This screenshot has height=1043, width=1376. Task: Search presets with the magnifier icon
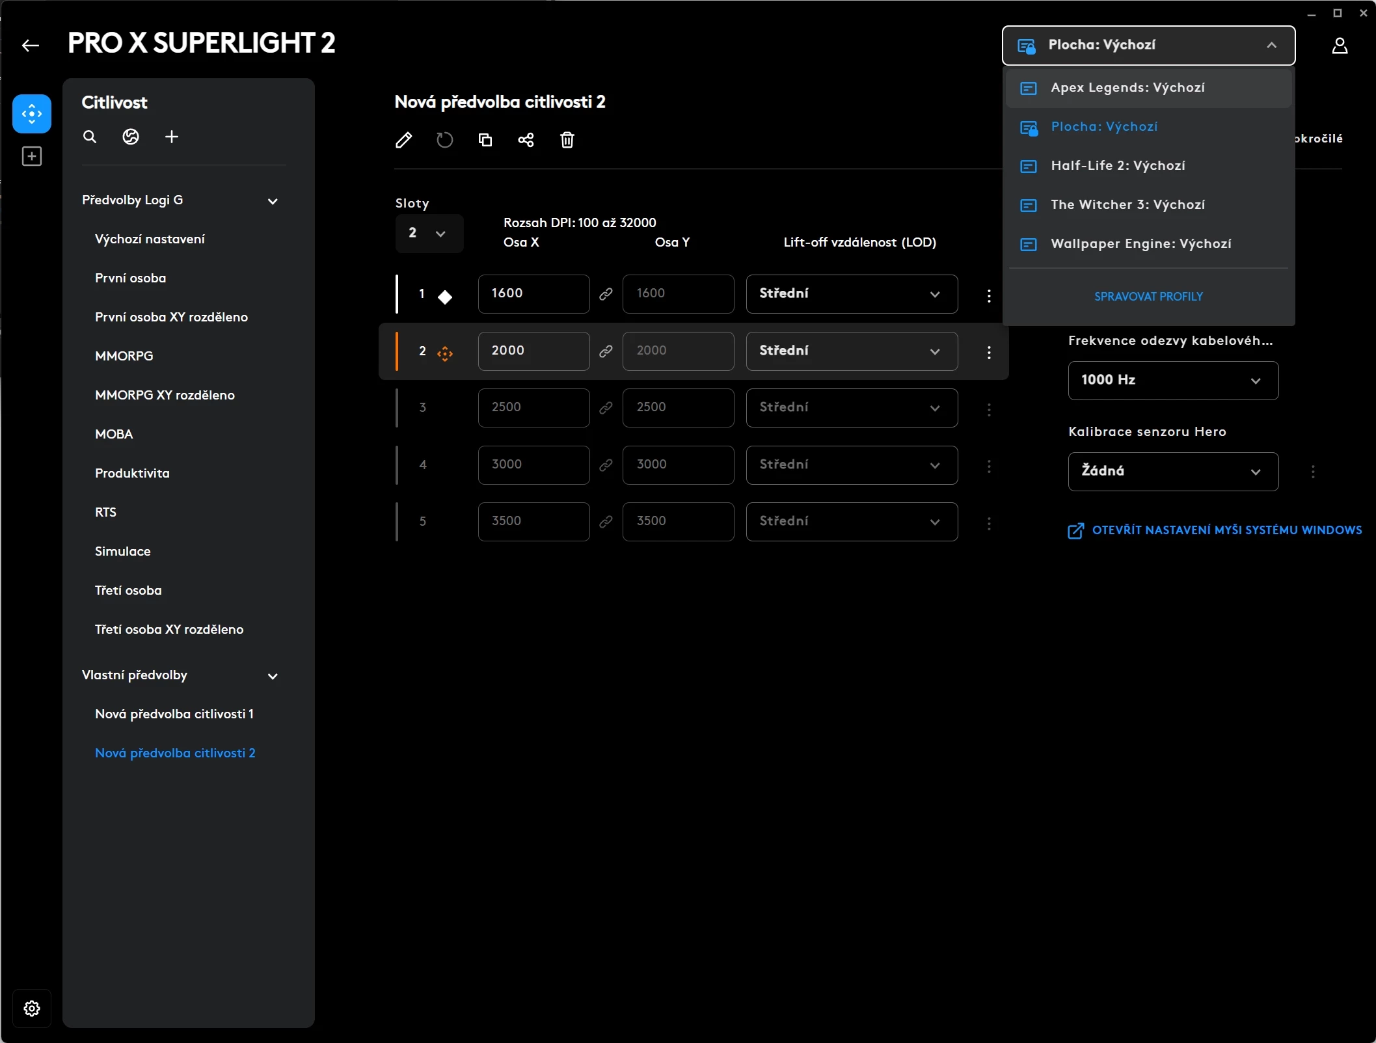coord(90,137)
